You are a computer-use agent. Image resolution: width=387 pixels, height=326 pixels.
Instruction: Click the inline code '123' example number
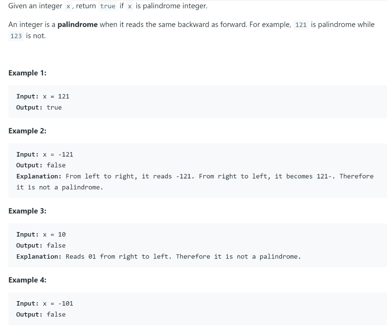[16, 36]
